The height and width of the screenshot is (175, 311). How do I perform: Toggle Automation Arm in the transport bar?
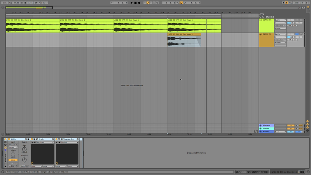tap(148, 3)
